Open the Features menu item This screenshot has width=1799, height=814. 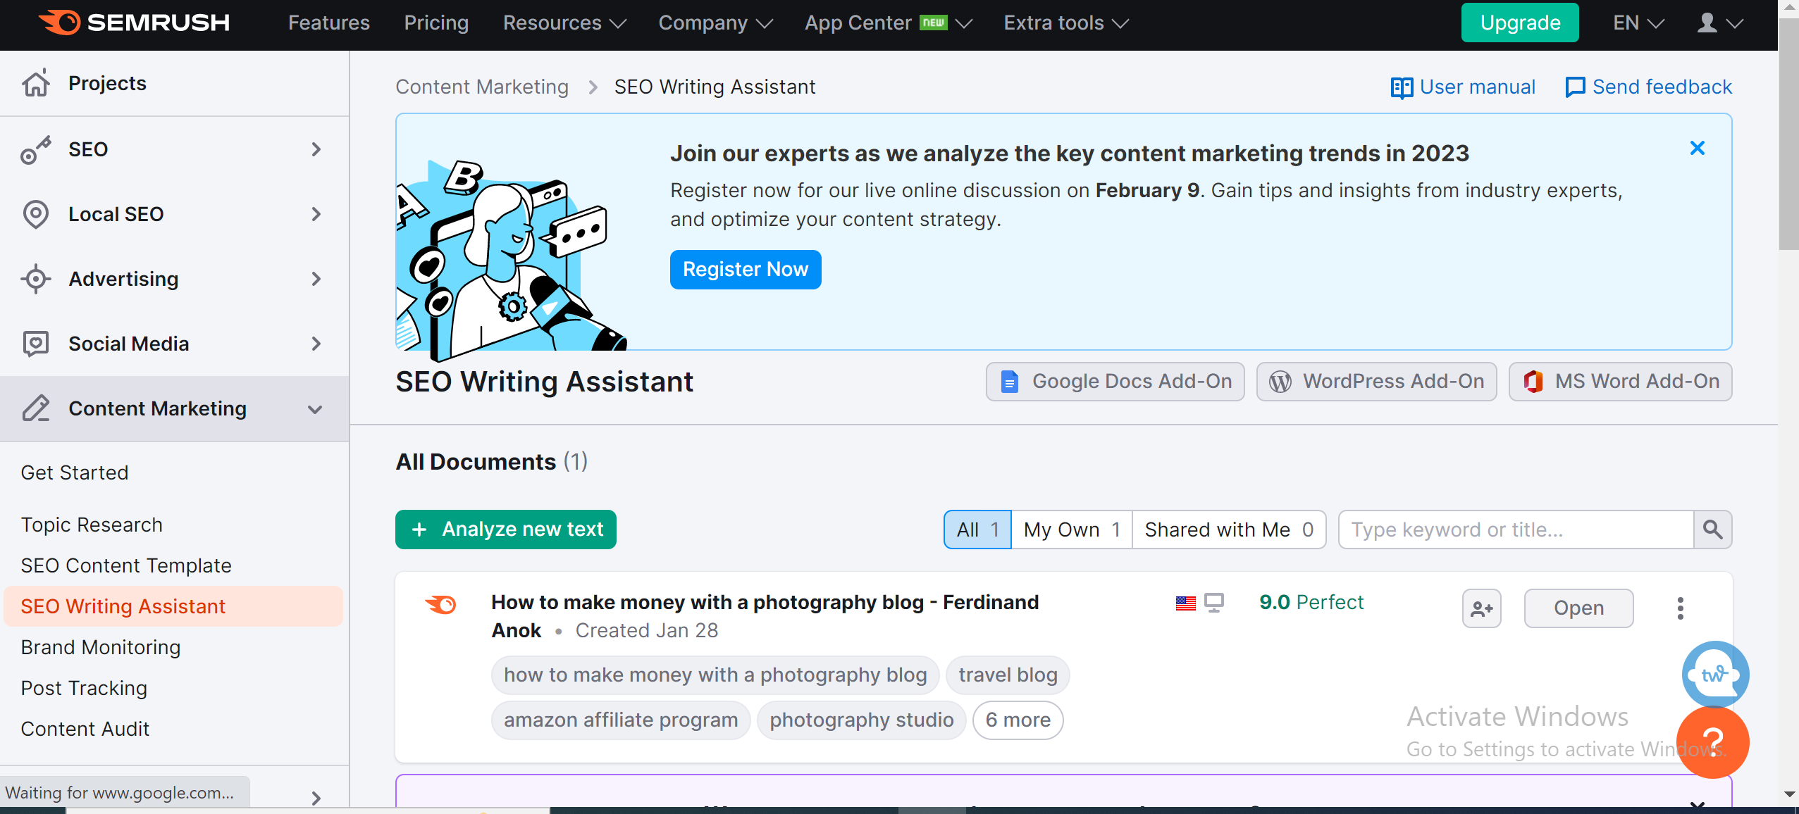[329, 23]
